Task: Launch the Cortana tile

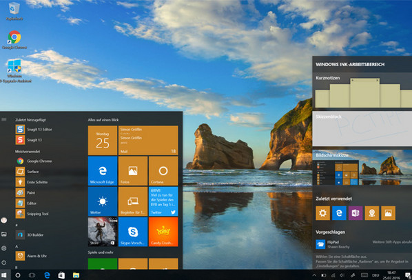Action: coord(163,171)
